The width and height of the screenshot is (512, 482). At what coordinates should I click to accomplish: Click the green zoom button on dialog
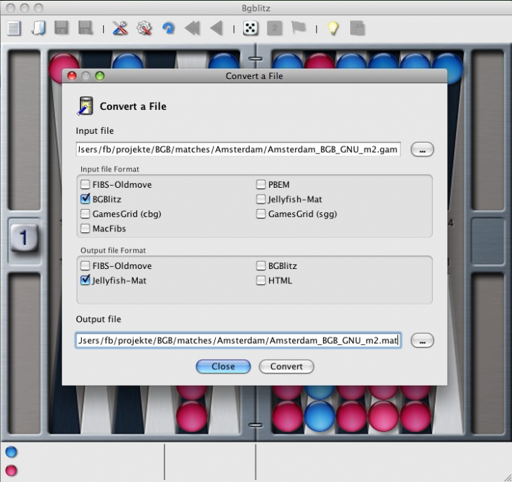tap(100, 76)
